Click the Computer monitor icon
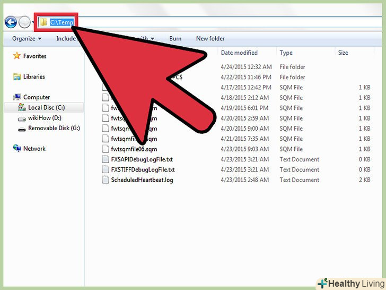Screen dimensions: 386x290 pyautogui.click(x=17, y=97)
